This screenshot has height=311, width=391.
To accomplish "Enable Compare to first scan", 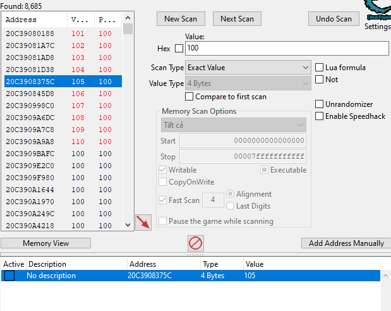I will click(x=189, y=97).
